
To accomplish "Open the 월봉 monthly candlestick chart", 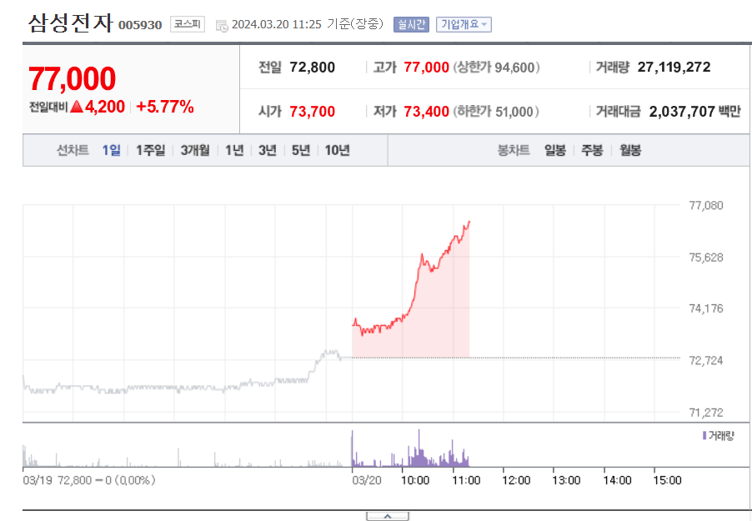I will click(629, 150).
